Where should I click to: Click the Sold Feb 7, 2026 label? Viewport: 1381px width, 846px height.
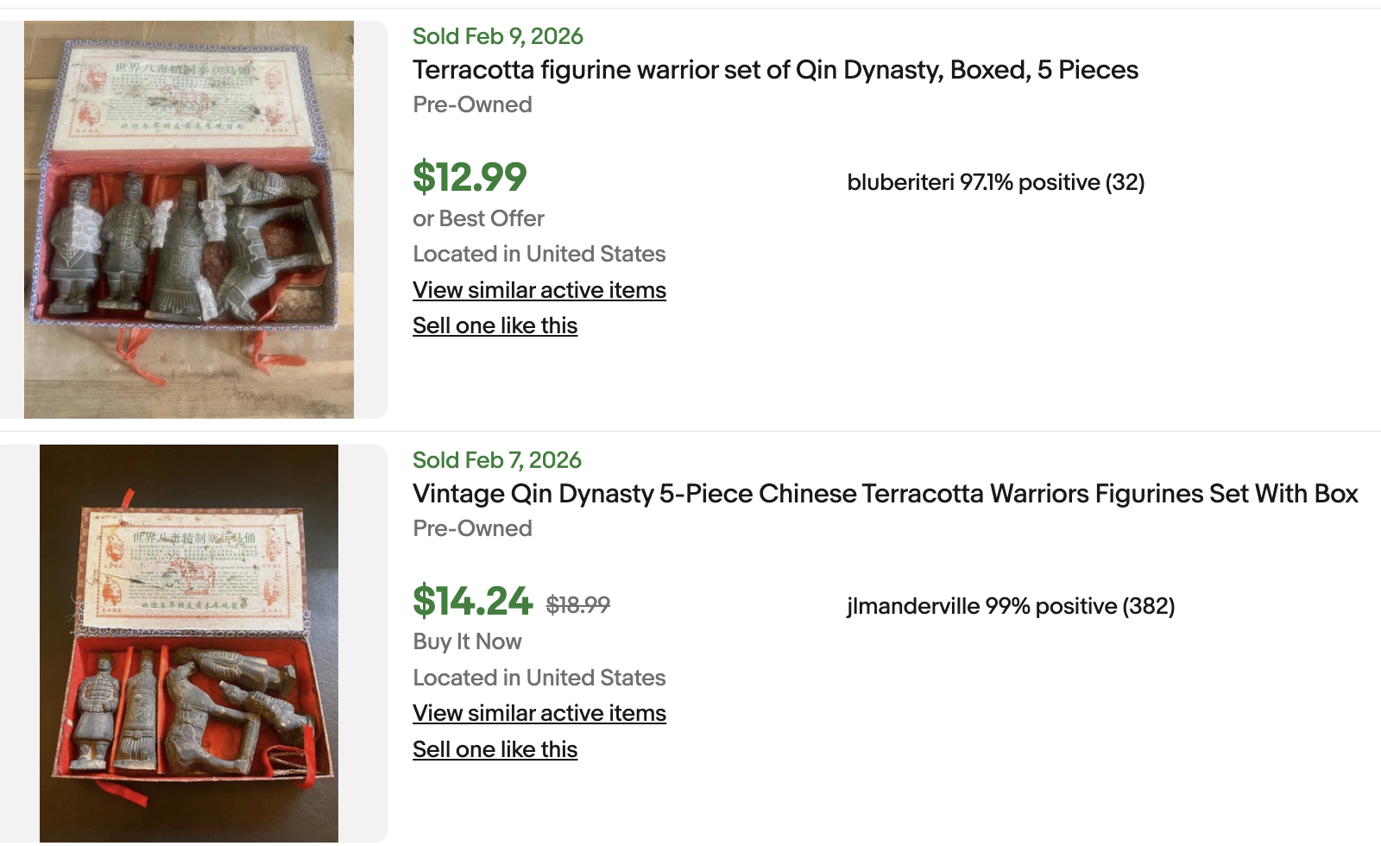pyautogui.click(x=496, y=460)
